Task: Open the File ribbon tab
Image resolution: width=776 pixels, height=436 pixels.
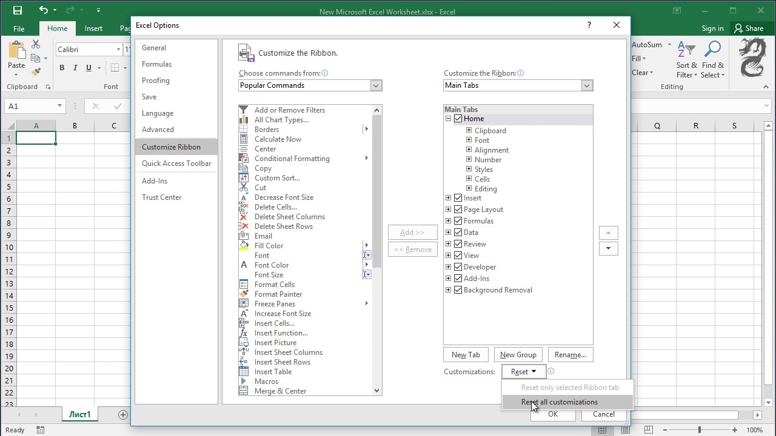Action: click(x=19, y=28)
